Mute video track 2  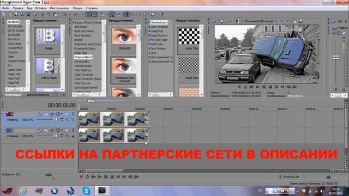(67, 130)
